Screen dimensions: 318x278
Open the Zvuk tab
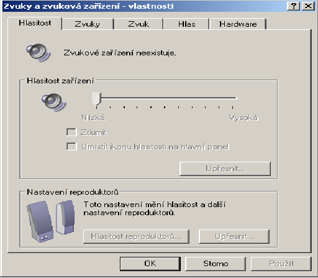coord(139,24)
